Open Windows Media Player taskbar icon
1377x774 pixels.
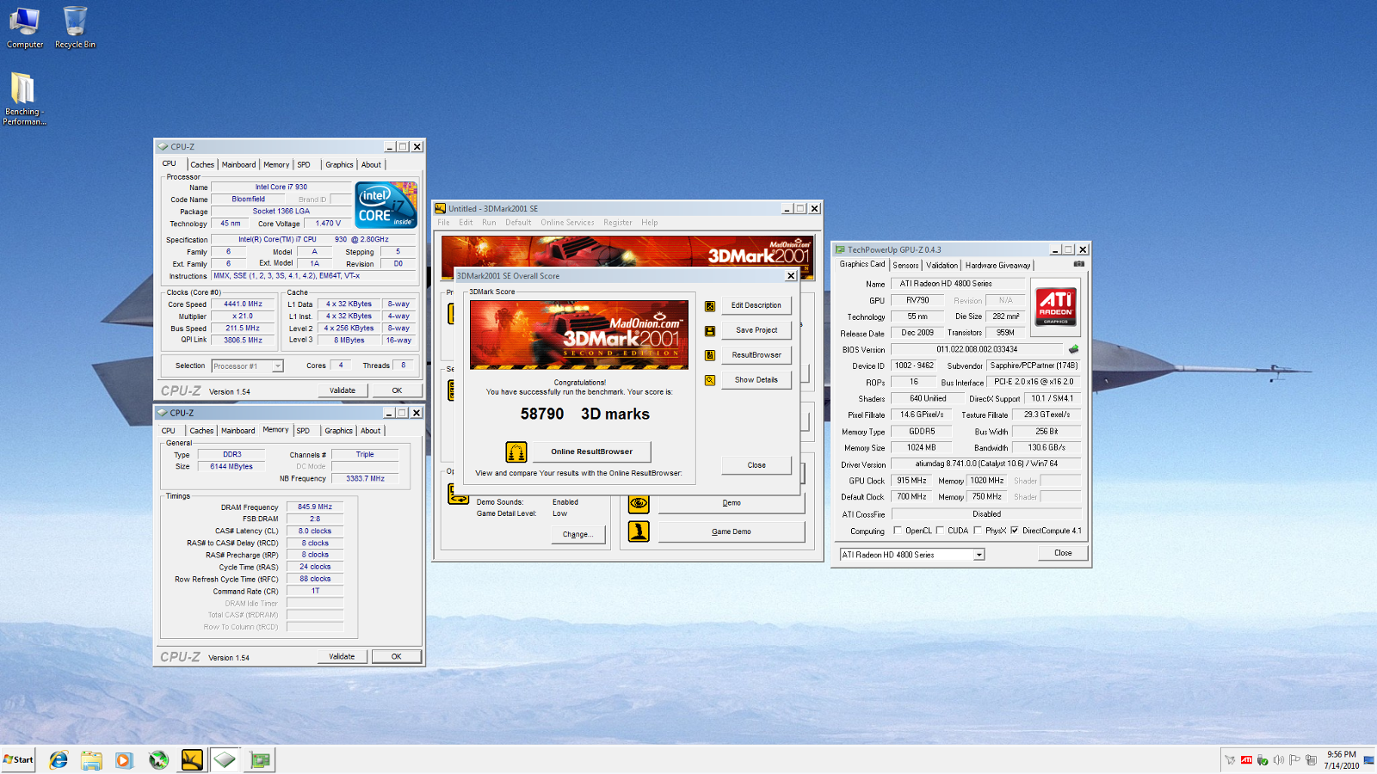point(124,759)
